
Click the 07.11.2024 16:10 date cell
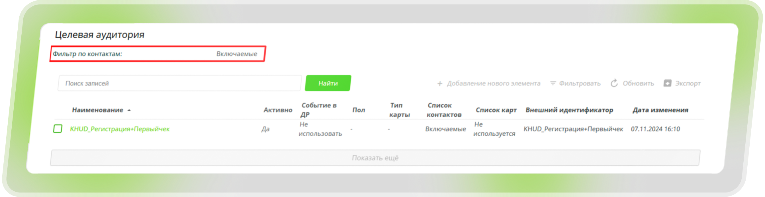655,129
